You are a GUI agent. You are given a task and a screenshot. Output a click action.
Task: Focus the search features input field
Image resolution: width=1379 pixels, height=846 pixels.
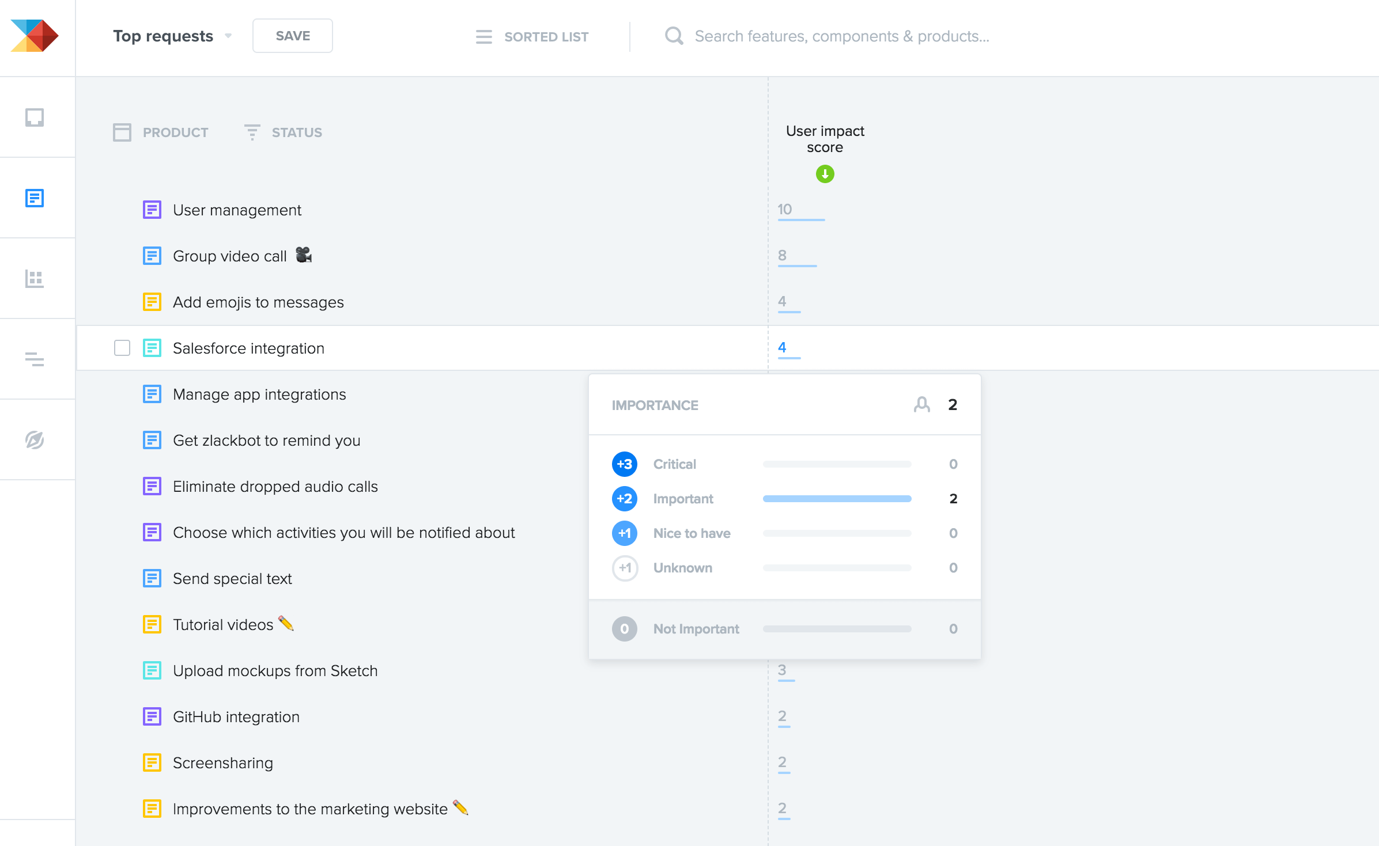tap(842, 36)
